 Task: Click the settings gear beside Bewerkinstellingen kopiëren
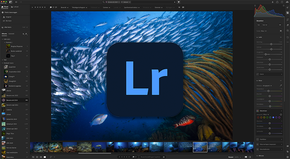click(164, 157)
